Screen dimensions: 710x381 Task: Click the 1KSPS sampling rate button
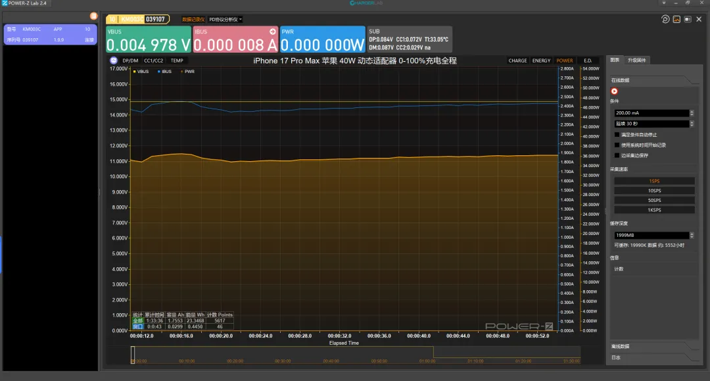[x=654, y=210]
